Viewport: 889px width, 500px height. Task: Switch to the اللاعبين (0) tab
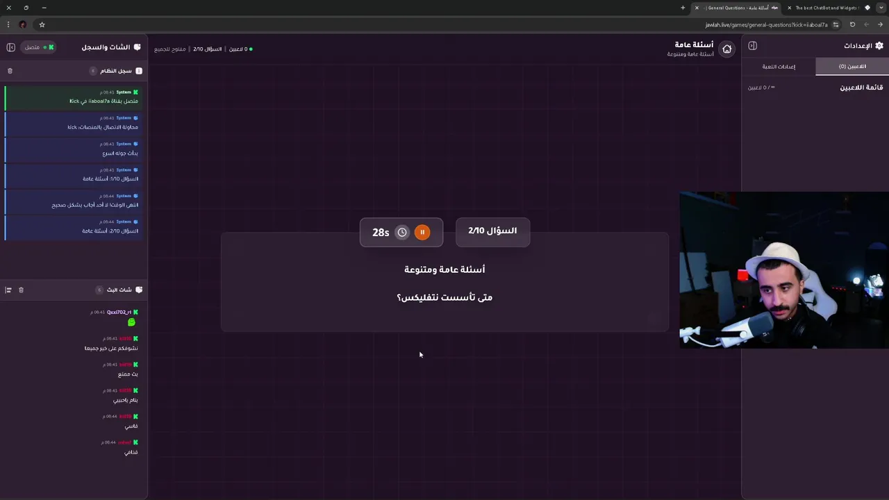click(x=852, y=67)
